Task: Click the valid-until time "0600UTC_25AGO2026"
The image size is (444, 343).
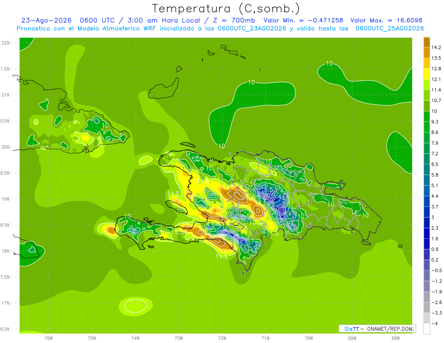Action: point(390,28)
